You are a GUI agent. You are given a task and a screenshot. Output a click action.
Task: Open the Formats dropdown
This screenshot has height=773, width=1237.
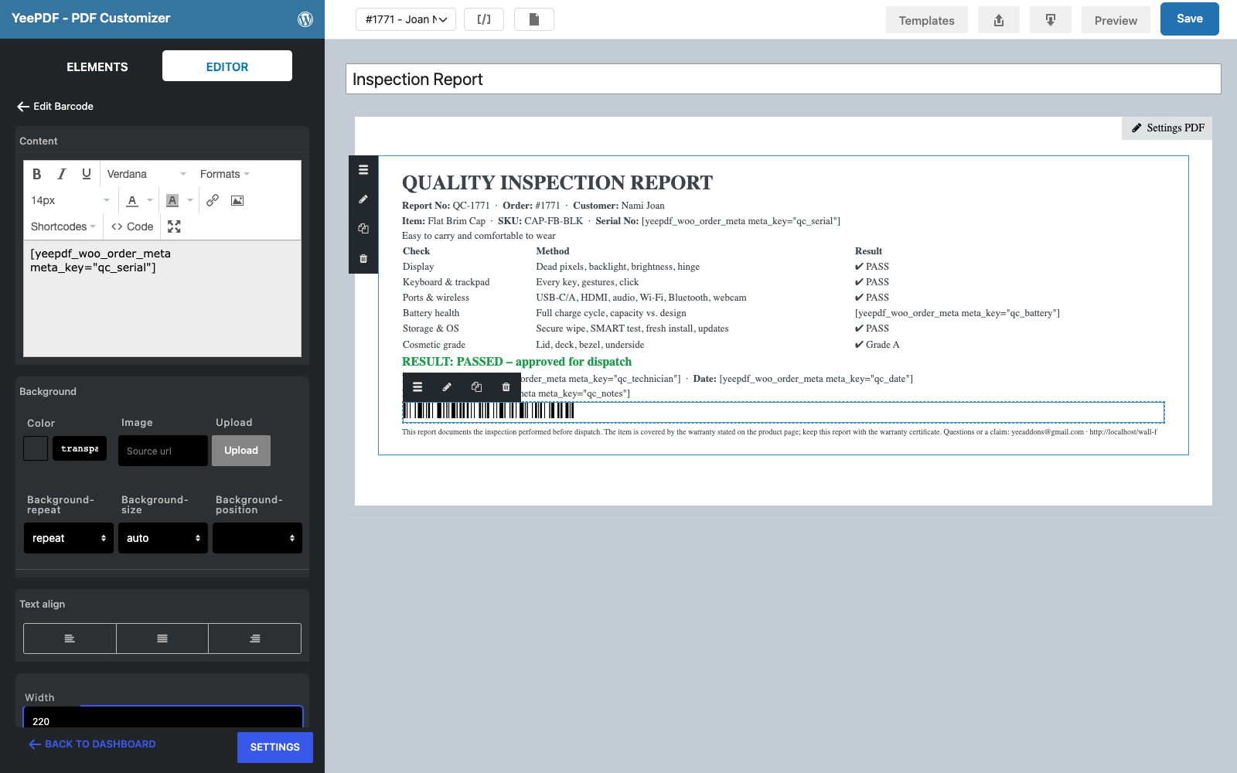point(225,174)
